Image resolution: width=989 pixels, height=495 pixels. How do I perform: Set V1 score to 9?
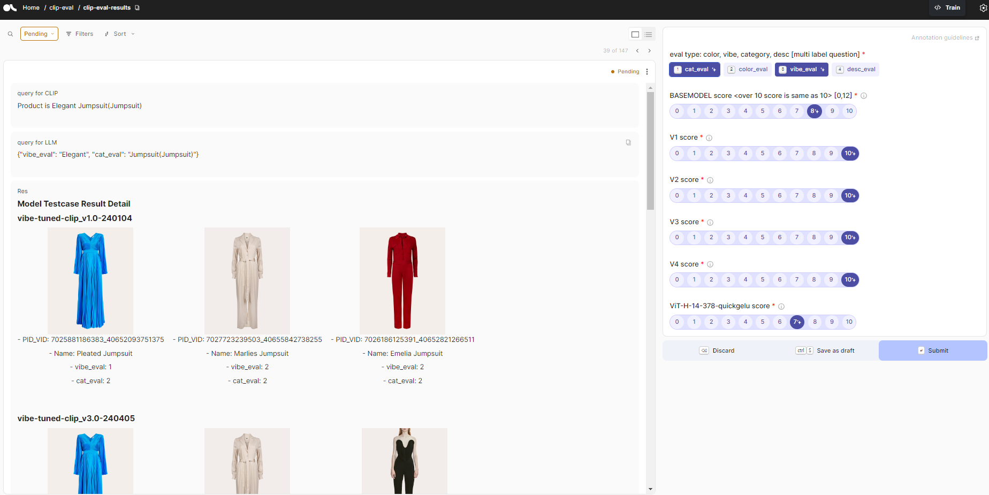[x=831, y=154]
